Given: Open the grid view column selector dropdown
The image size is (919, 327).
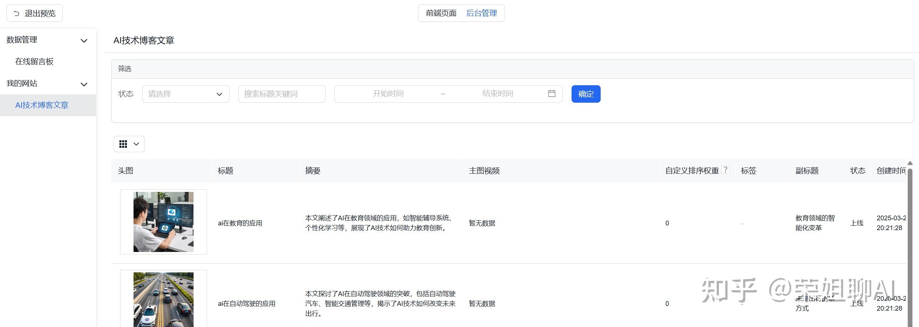Looking at the screenshot, I should [x=129, y=144].
